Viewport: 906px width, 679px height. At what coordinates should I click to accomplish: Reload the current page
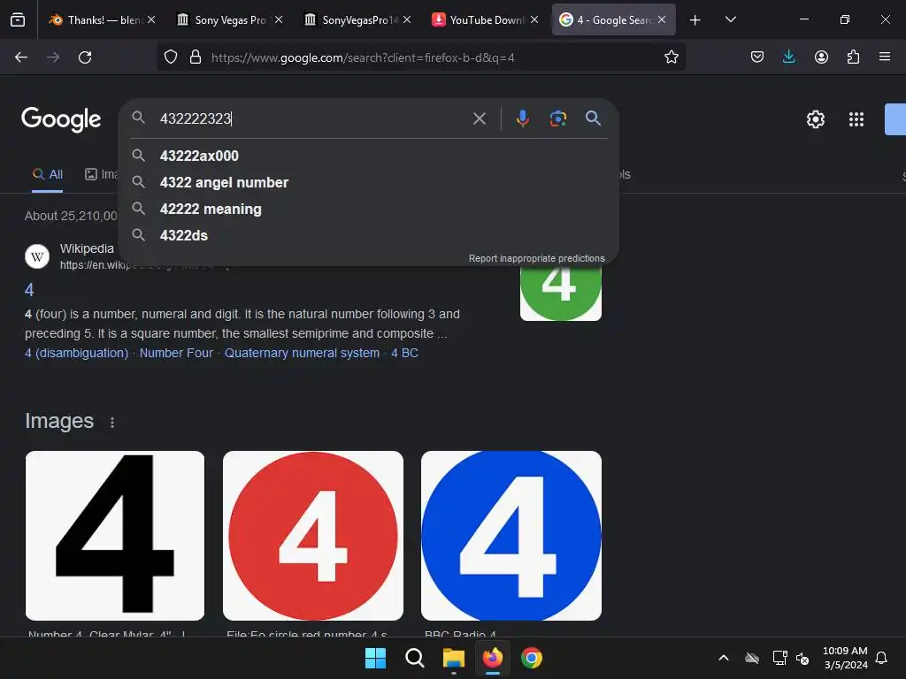85,57
